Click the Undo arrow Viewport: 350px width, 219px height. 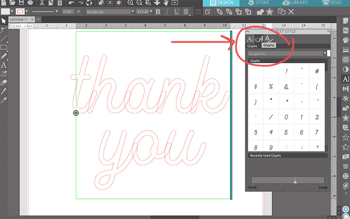71,3
